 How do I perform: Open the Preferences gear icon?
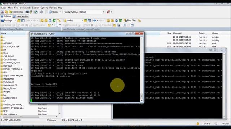(42, 12)
